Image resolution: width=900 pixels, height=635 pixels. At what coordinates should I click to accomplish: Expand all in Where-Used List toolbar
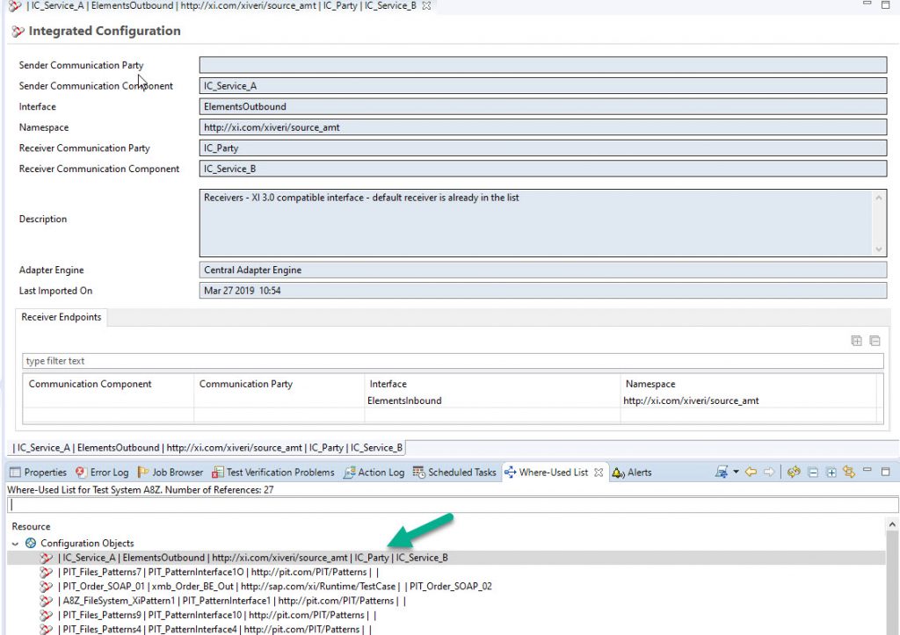click(831, 473)
